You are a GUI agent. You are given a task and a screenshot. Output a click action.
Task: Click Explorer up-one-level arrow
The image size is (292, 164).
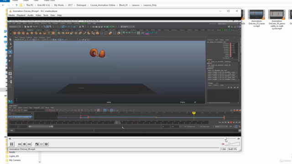(16, 5)
